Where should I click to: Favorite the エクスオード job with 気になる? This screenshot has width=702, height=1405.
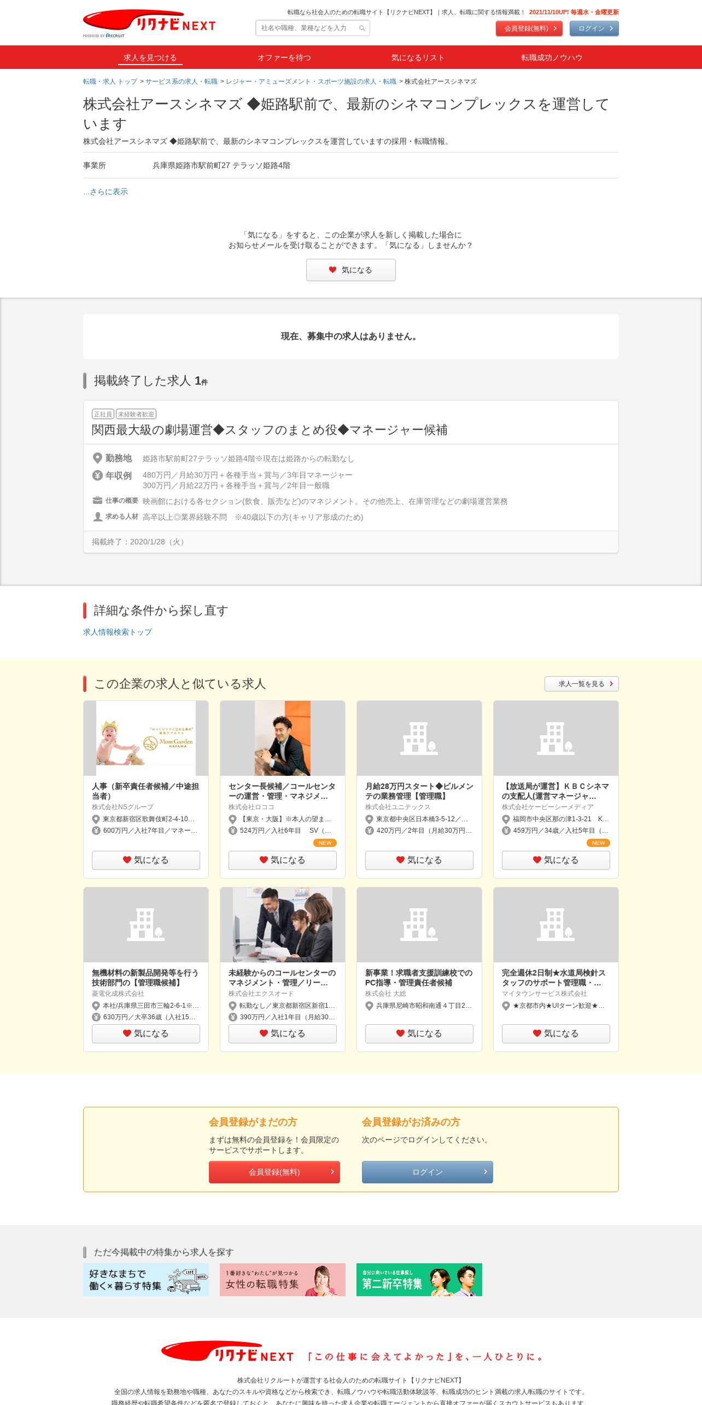pos(283,1034)
